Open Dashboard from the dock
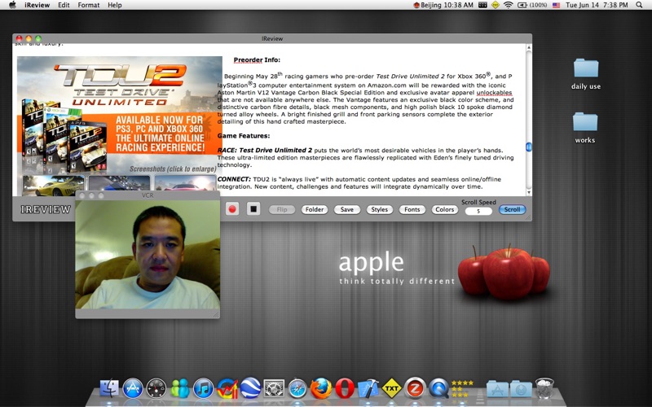This screenshot has height=407, width=652. 156,388
